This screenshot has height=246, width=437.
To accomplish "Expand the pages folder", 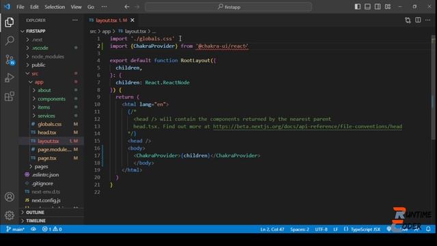I will tap(52, 167).
